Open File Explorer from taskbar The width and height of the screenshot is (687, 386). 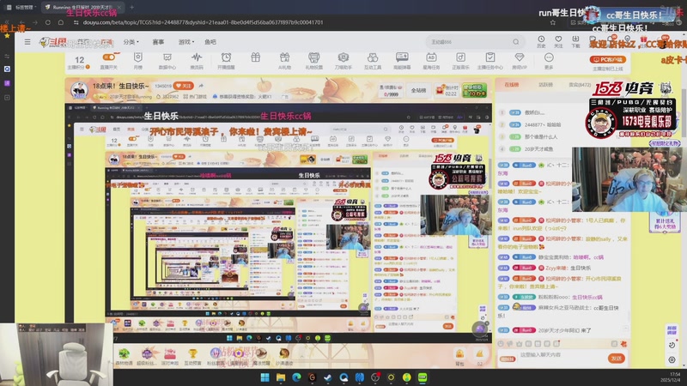coord(281,377)
